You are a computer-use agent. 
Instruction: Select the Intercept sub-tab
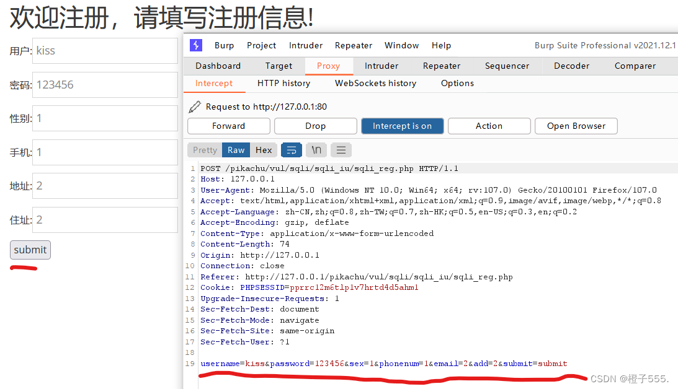213,84
